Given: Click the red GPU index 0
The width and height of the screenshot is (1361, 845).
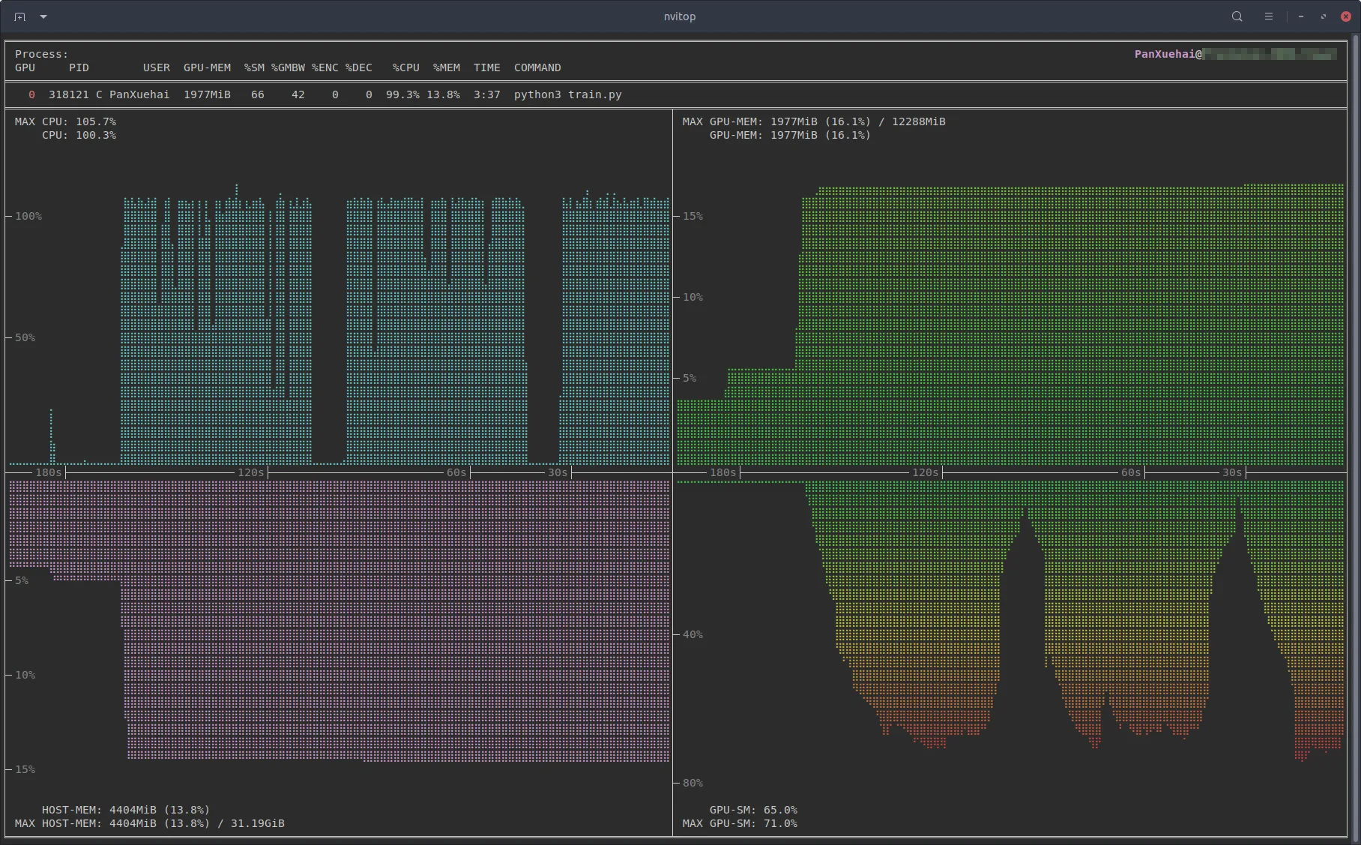Looking at the screenshot, I should (31, 94).
